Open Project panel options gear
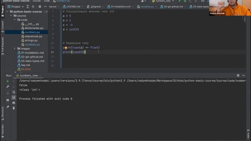The image size is (251, 141). click(40, 7)
